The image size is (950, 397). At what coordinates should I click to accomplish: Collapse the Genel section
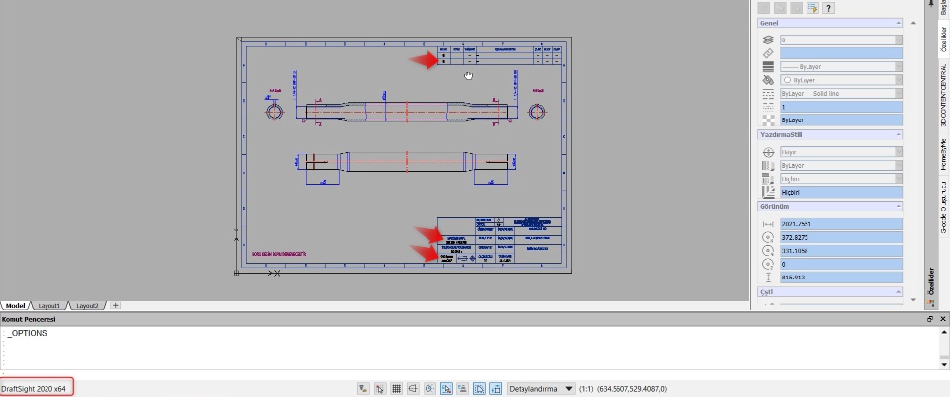coord(898,23)
